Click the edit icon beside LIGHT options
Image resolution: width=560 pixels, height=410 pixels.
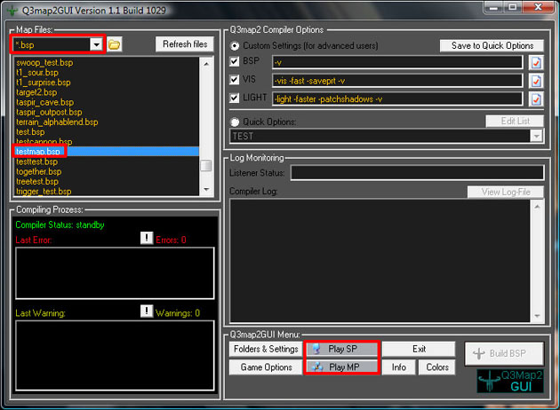click(536, 99)
